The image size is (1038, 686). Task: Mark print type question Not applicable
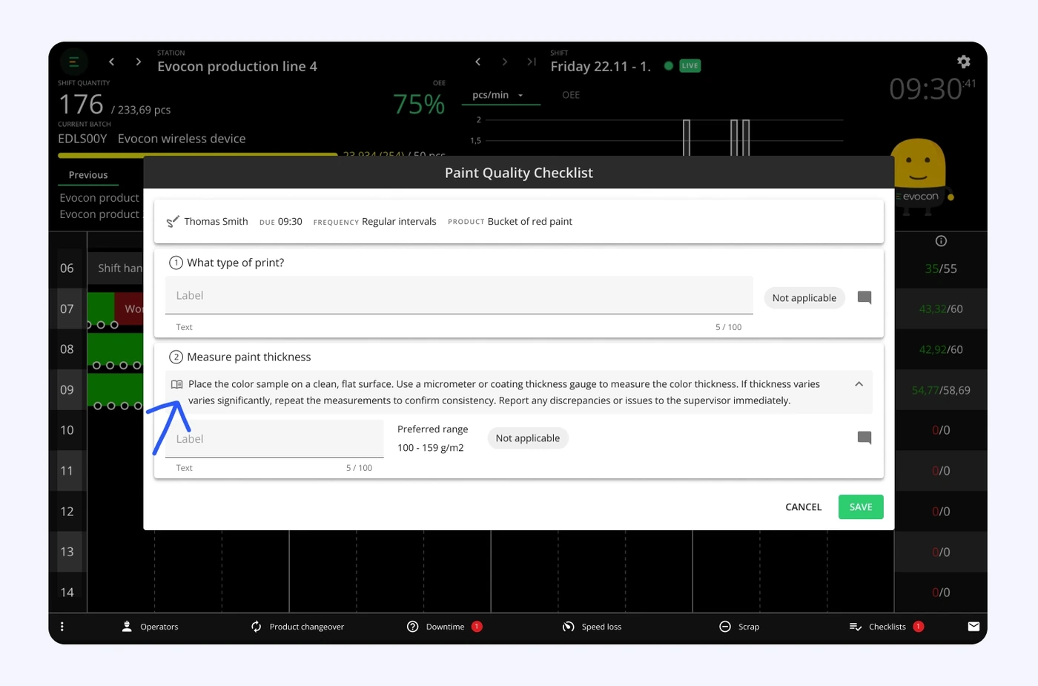tap(804, 297)
